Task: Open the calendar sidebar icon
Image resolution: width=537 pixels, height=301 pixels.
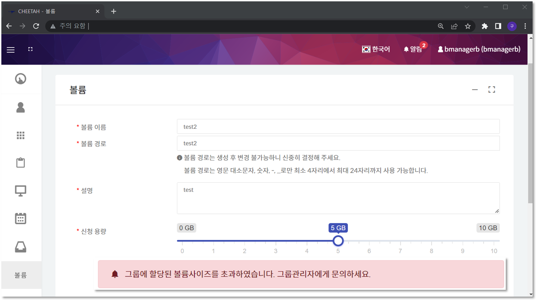Action: click(21, 218)
